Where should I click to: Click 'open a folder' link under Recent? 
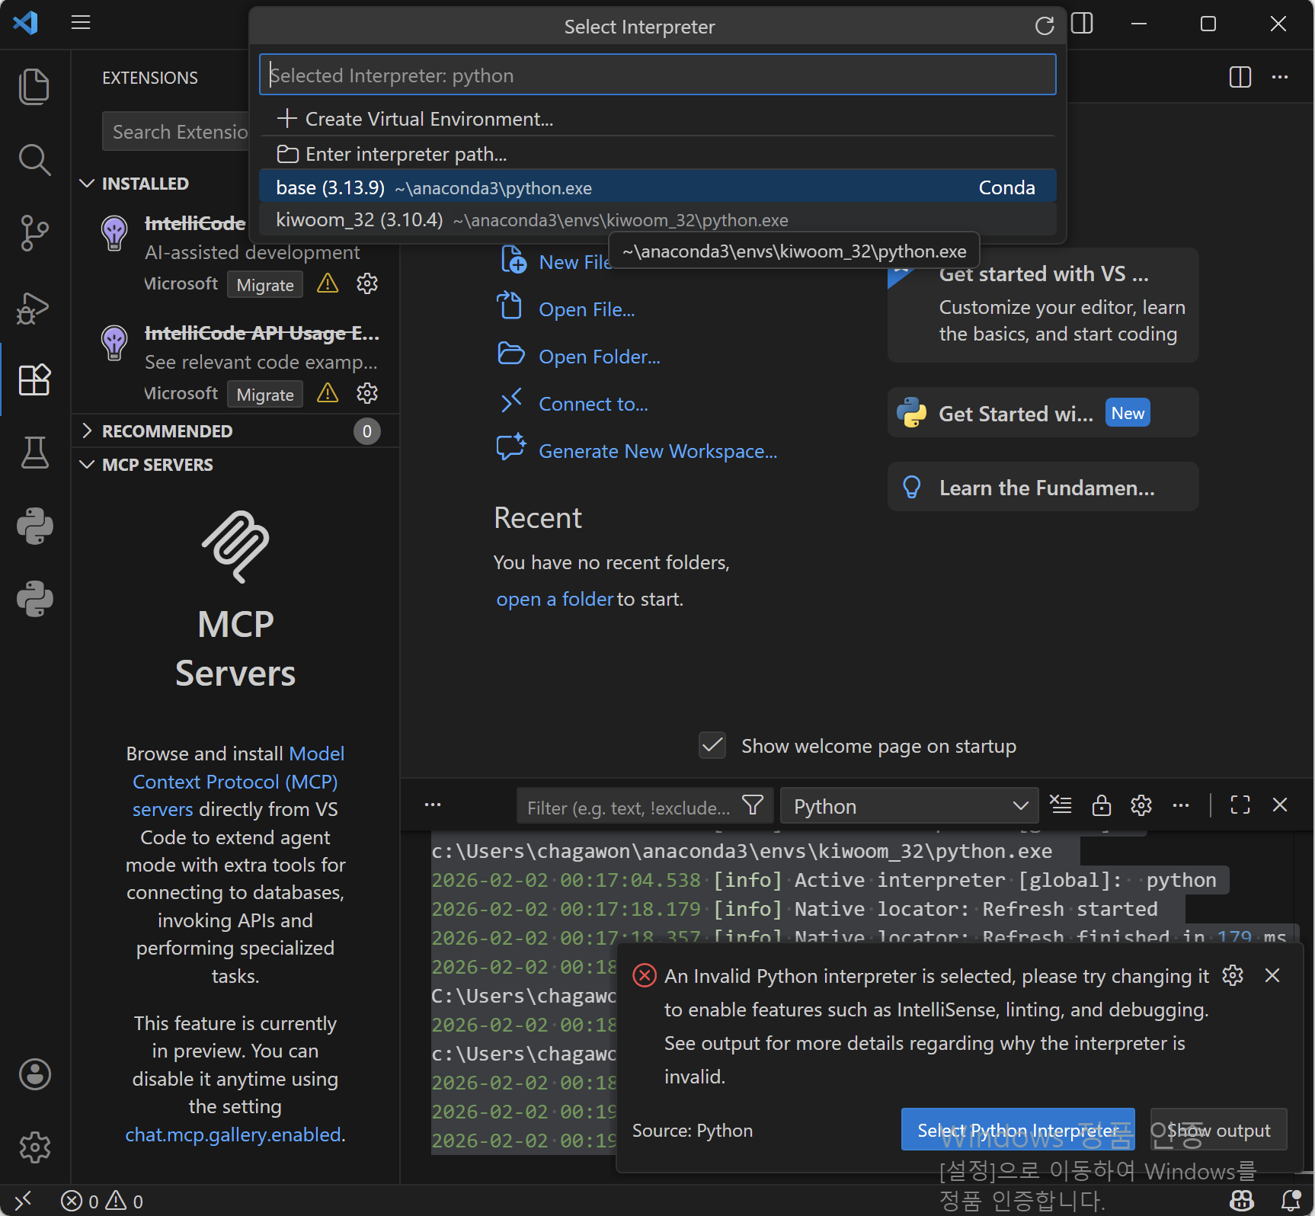555,600
